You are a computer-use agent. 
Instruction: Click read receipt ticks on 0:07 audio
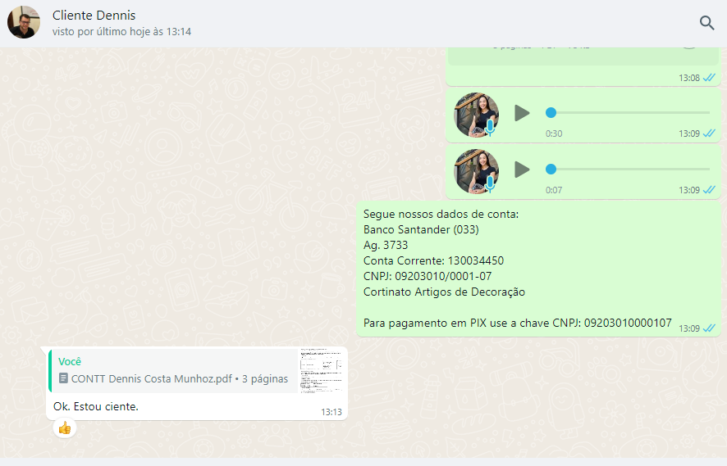[x=709, y=190]
